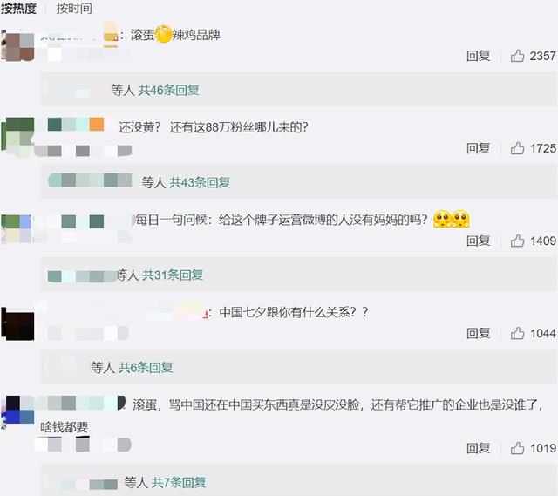Screen dimensions: 558x496
Task: Click thumbs-up on the 1409-like comment
Action: (517, 241)
